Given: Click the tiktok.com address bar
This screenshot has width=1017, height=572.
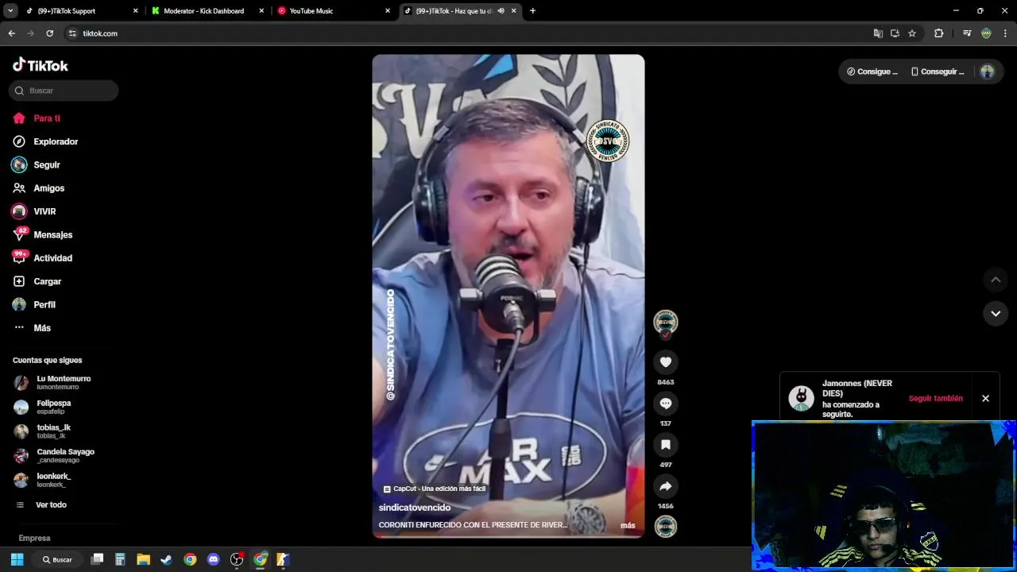Looking at the screenshot, I should click(469, 33).
